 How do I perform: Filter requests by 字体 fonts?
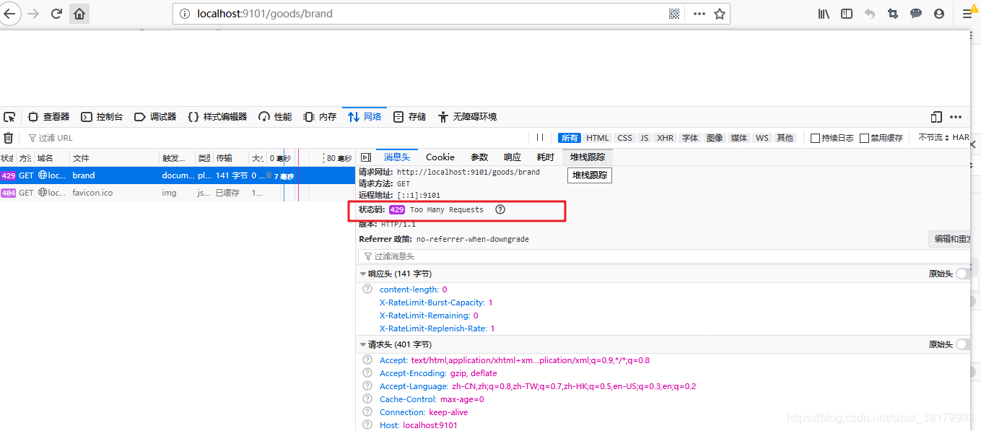click(x=690, y=138)
